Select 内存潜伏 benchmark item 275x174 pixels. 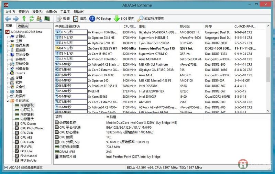[x=27, y=119]
